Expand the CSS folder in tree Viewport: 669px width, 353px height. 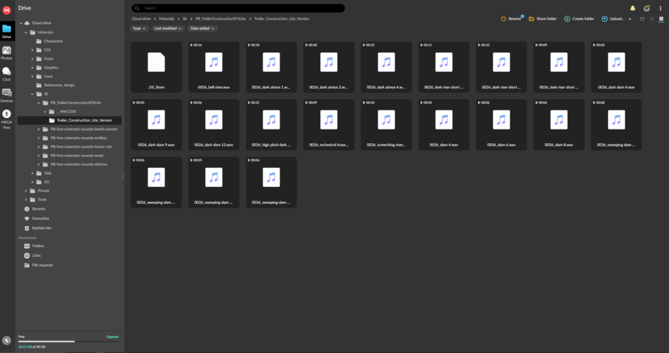tap(32, 50)
